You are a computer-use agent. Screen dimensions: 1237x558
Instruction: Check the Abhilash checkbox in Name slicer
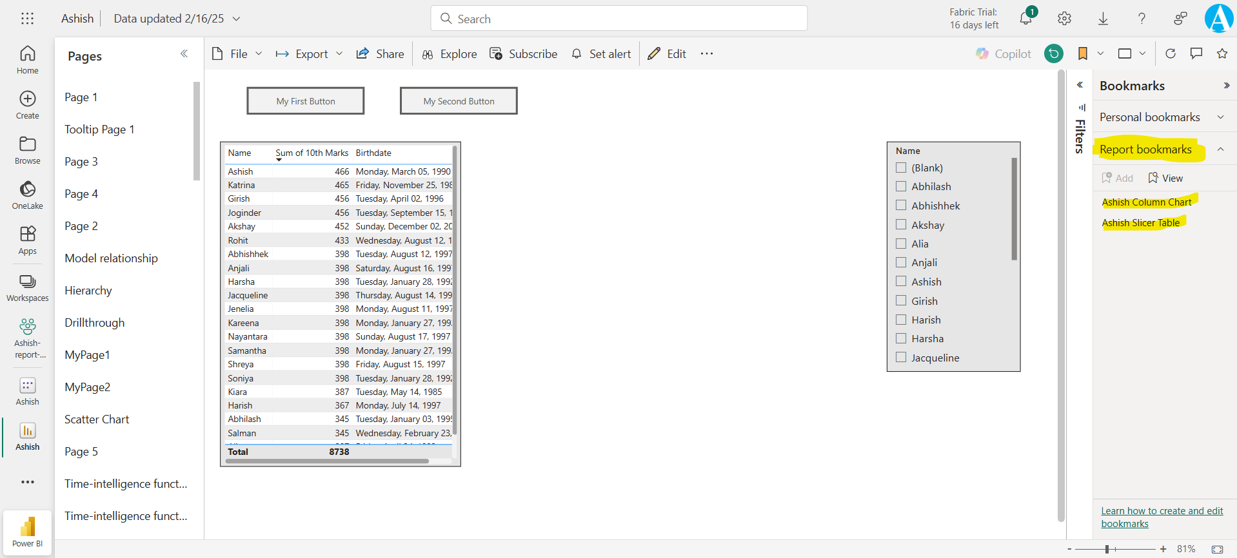[901, 187]
